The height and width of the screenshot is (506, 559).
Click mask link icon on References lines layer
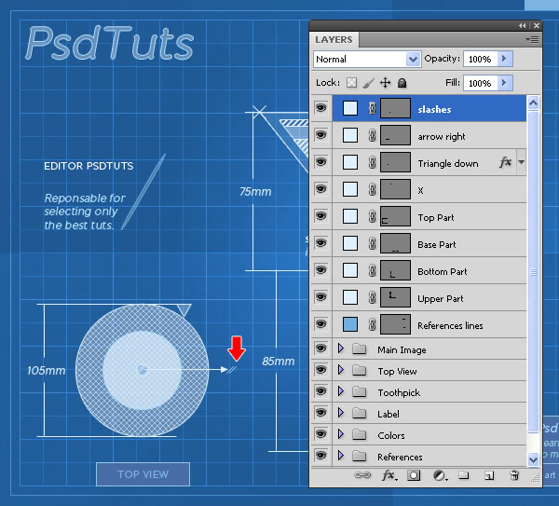[x=372, y=324]
